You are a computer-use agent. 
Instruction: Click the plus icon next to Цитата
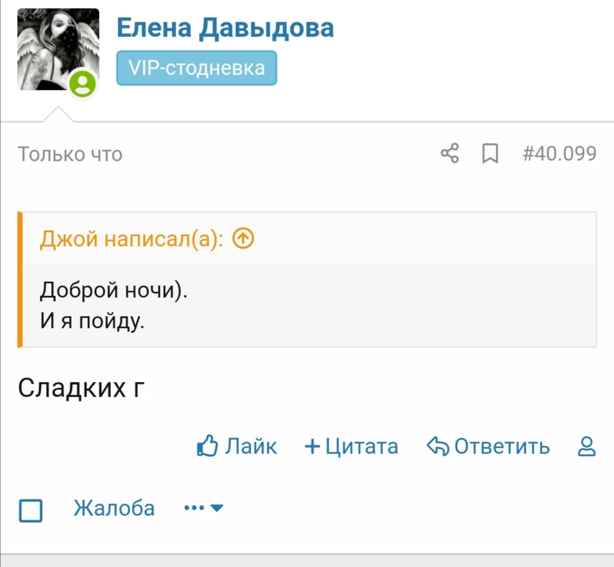pos(312,447)
